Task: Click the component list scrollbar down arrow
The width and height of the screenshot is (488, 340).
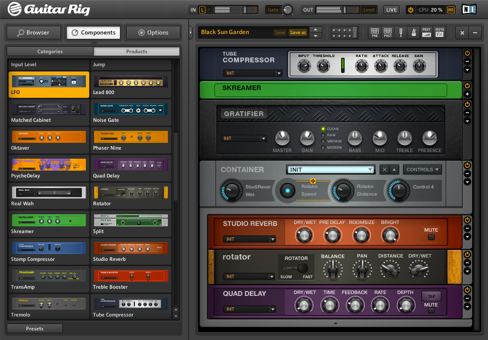Action: 176,317
